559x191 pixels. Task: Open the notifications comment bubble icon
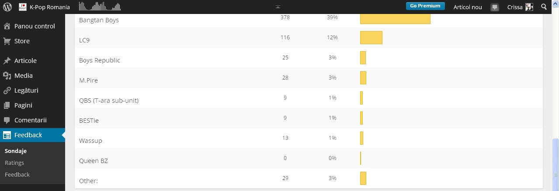[x=495, y=7]
